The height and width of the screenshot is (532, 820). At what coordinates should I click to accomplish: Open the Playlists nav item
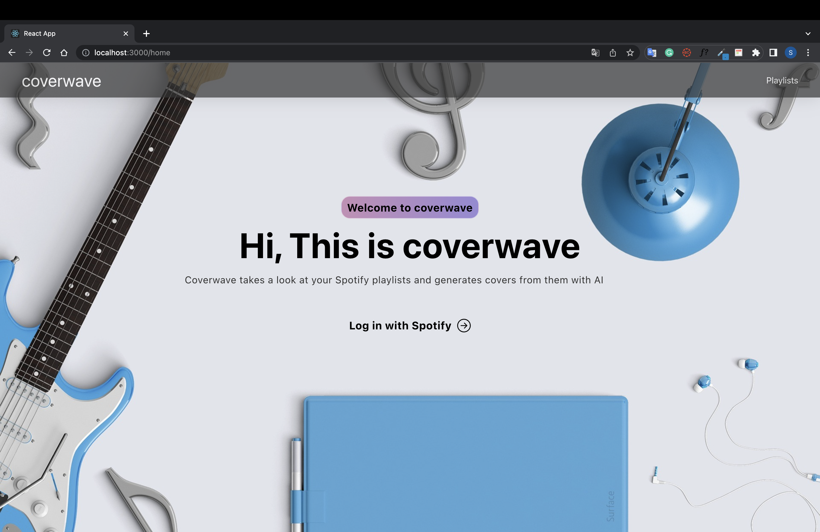click(x=782, y=80)
